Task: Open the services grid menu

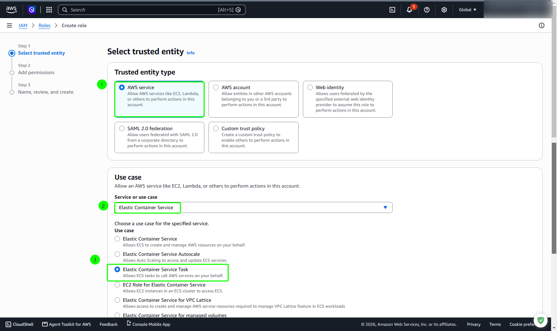Action: point(49,10)
